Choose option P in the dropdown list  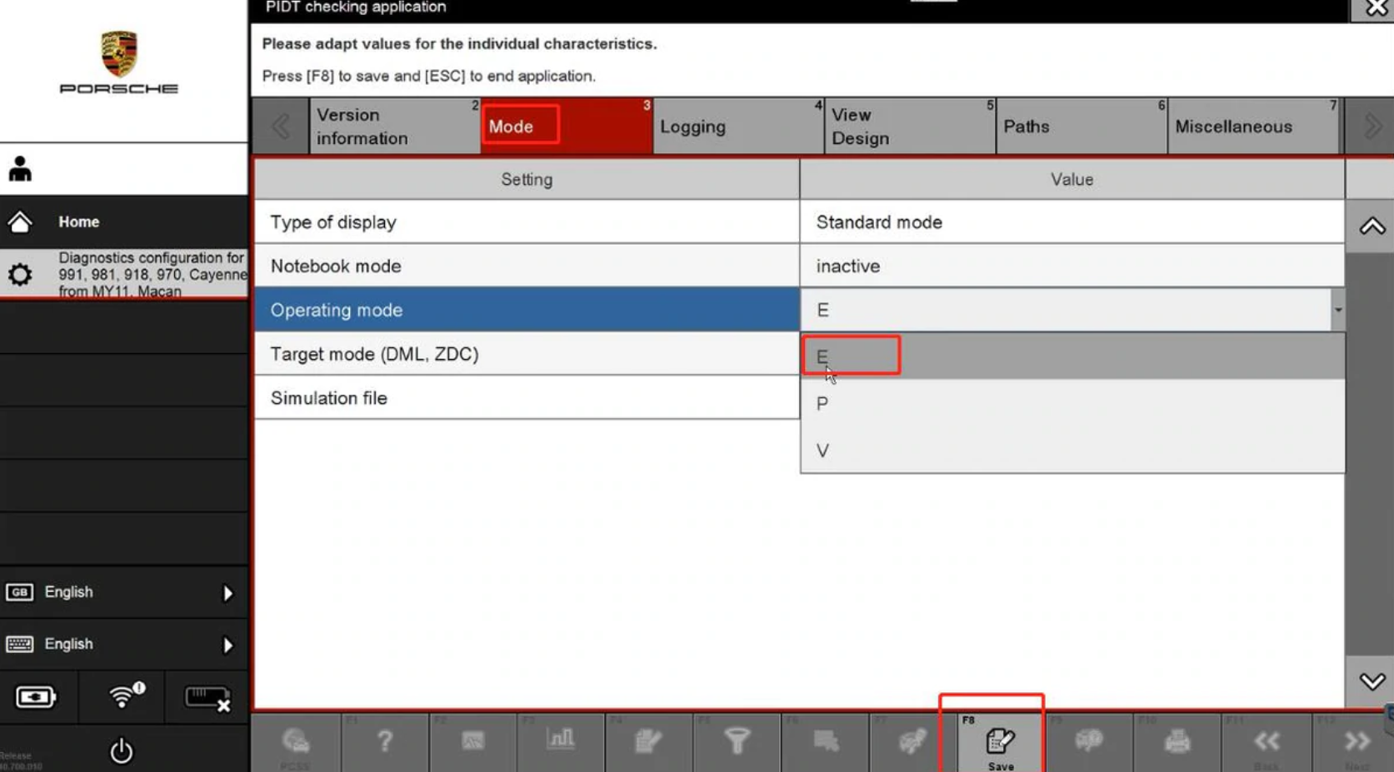coord(1072,404)
